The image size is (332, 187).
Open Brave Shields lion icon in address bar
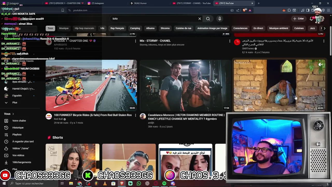click(x=245, y=10)
